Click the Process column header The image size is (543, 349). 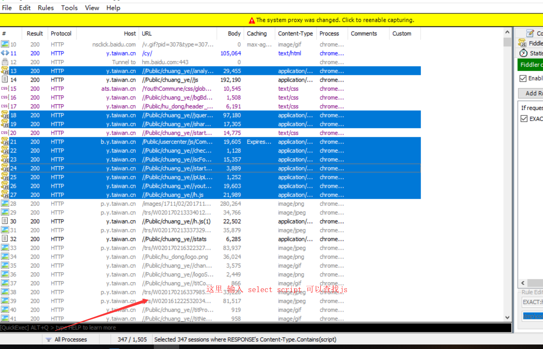click(332, 34)
